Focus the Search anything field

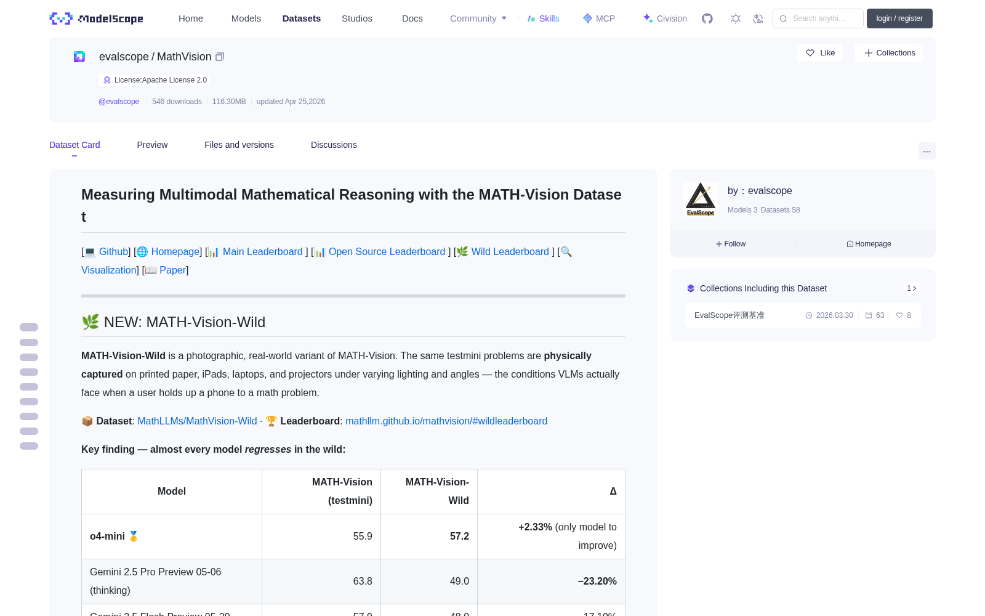click(x=818, y=18)
